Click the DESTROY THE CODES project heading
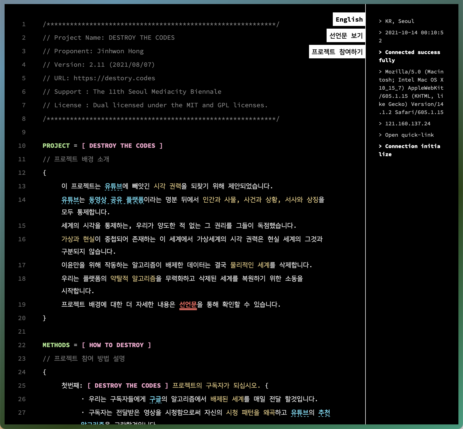 pyautogui.click(x=122, y=146)
